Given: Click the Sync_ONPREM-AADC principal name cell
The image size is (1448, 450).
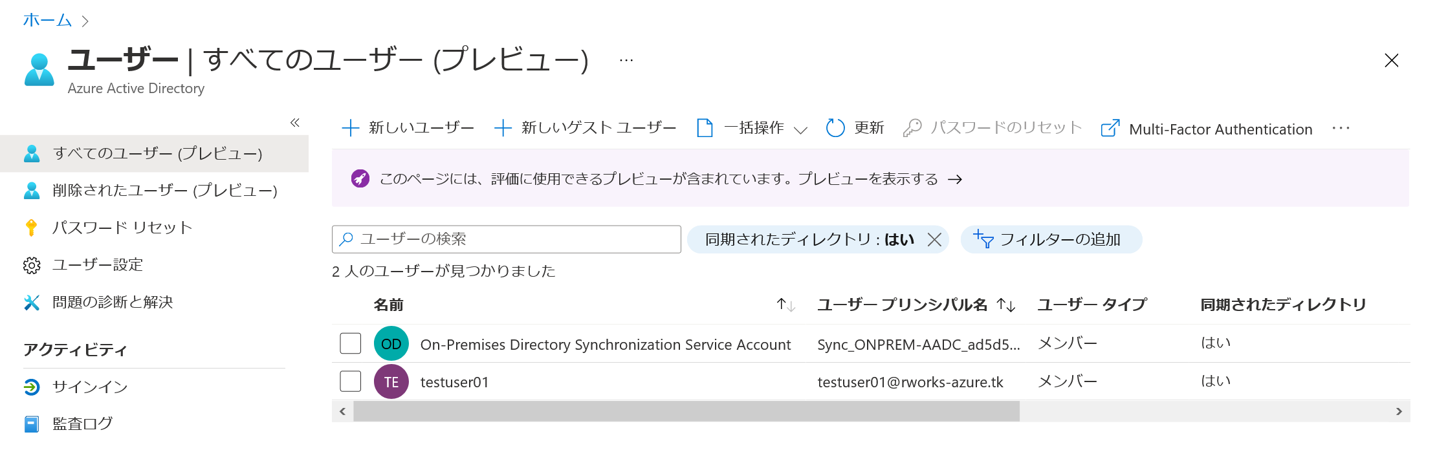Looking at the screenshot, I should click(919, 345).
